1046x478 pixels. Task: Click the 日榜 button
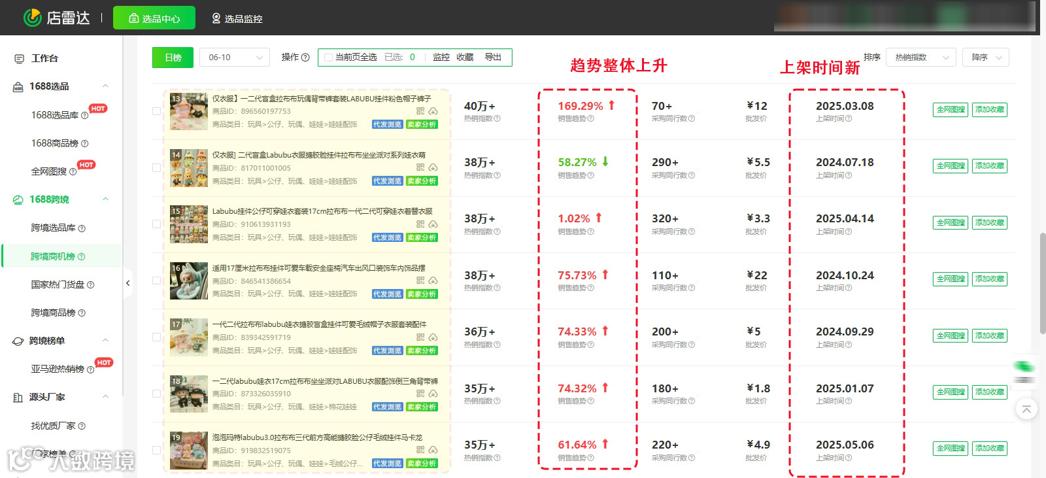coord(173,58)
